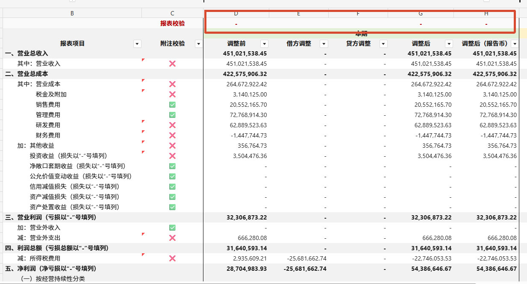Select the green check for 管理费用
Viewport: 527px width, 284px height.
[172, 115]
